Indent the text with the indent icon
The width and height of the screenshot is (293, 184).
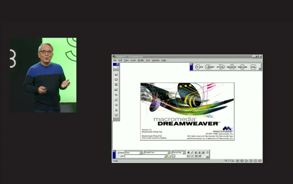(200, 156)
